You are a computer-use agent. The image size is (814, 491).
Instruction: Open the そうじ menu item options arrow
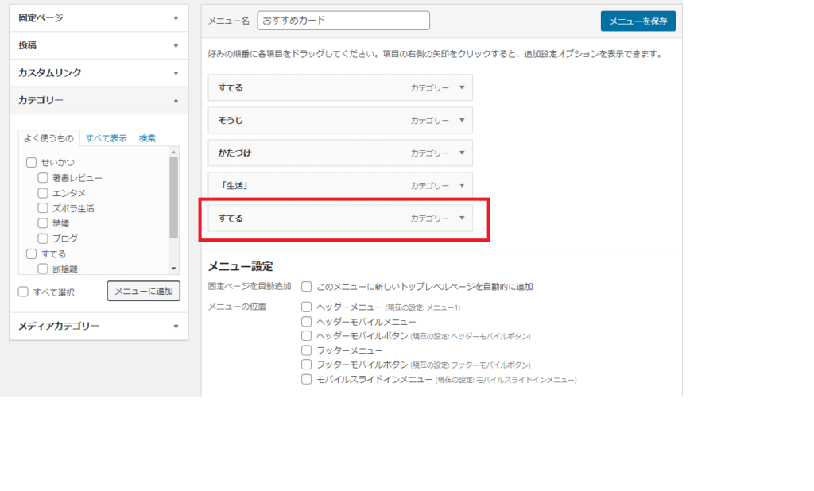click(x=461, y=121)
